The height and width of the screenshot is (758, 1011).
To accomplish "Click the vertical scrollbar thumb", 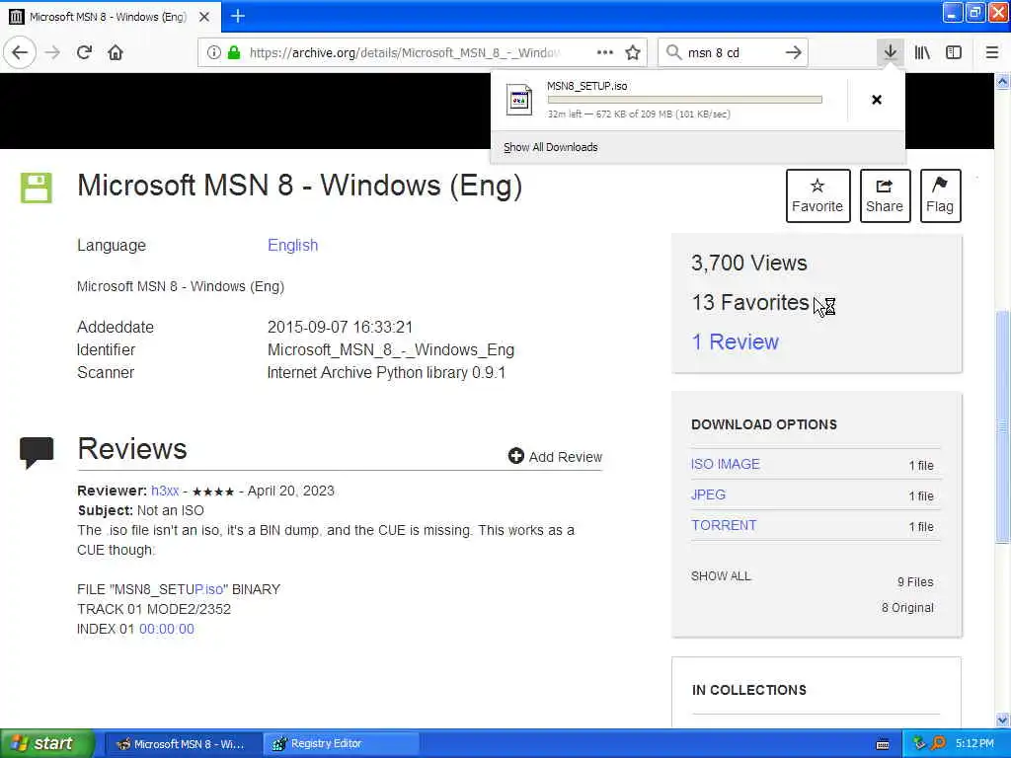I will 1002,425.
